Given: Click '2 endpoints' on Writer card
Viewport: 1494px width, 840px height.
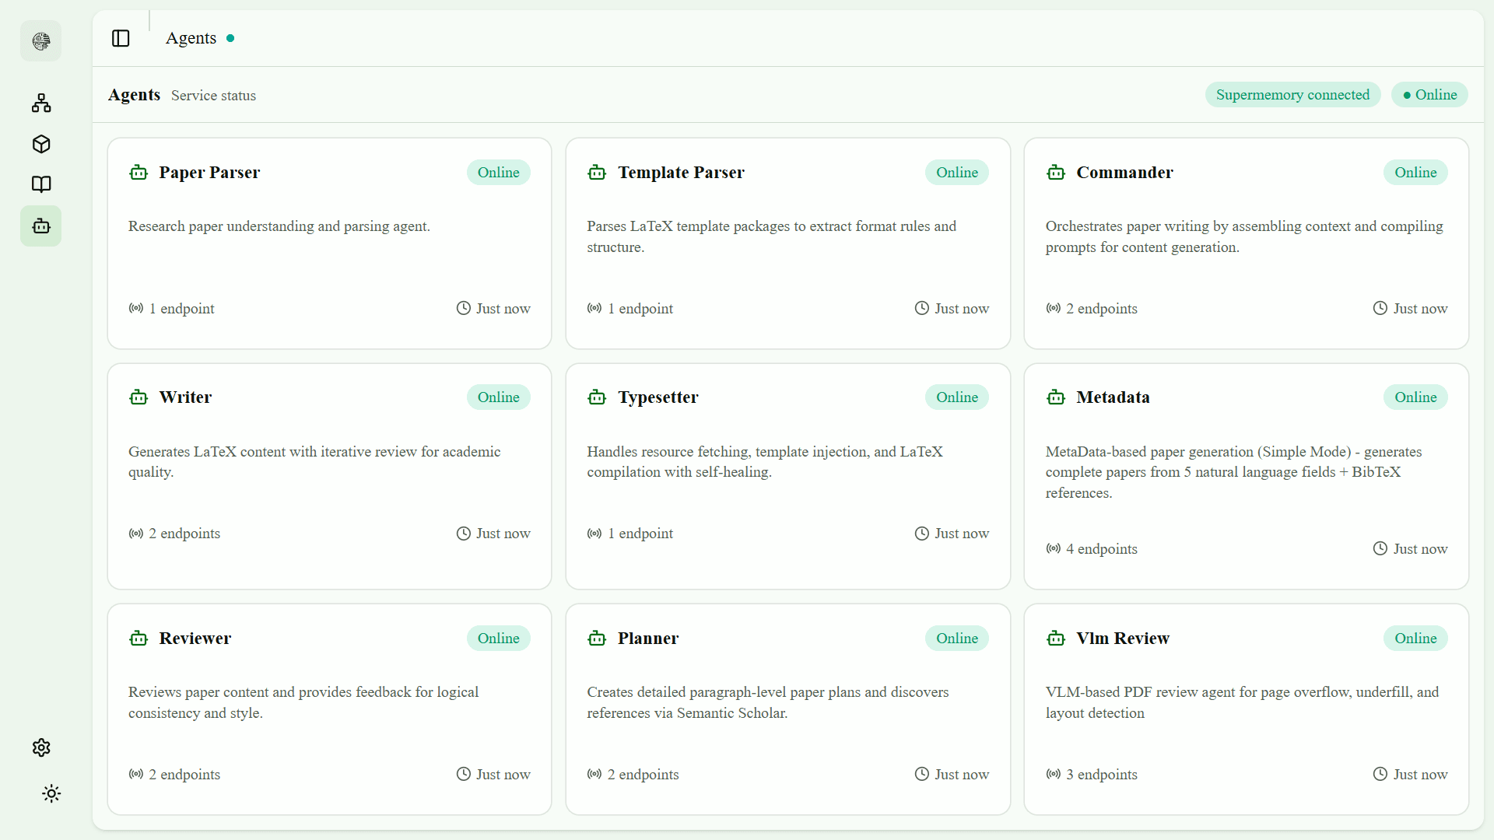Looking at the screenshot, I should 184,534.
